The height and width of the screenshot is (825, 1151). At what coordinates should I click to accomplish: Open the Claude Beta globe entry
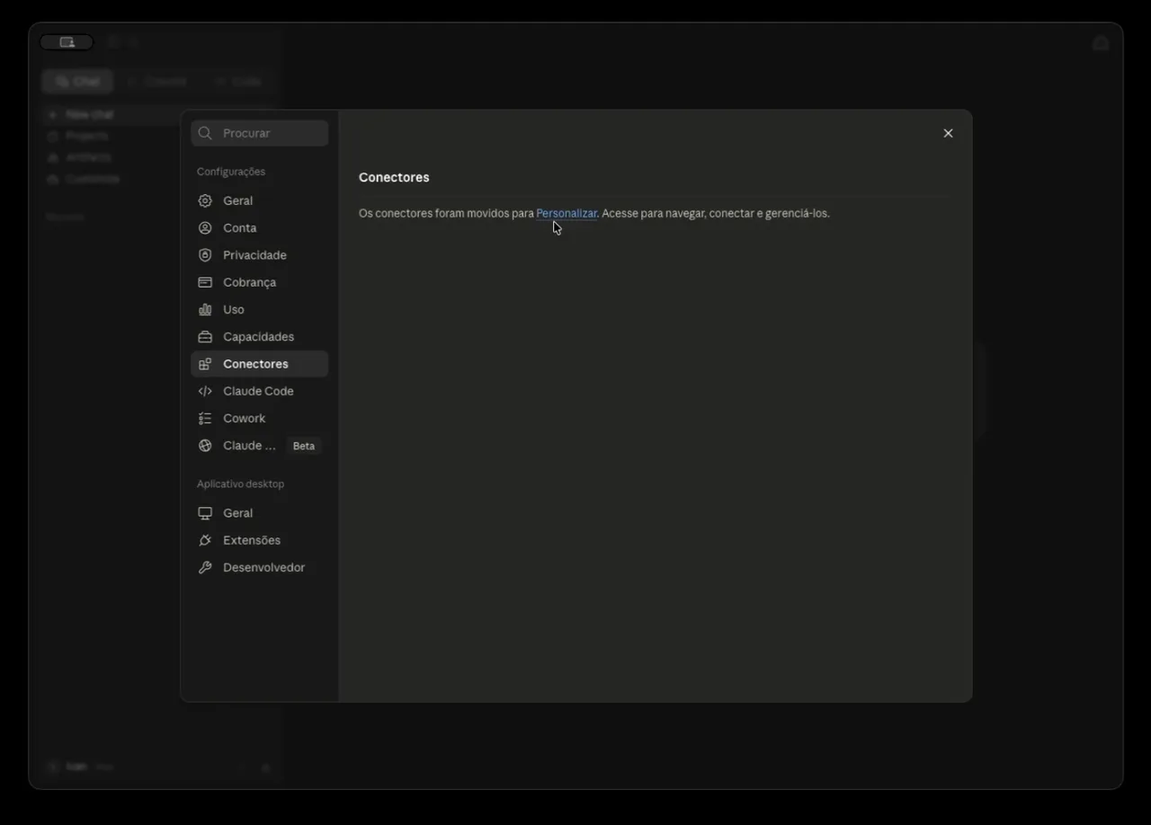(260, 446)
